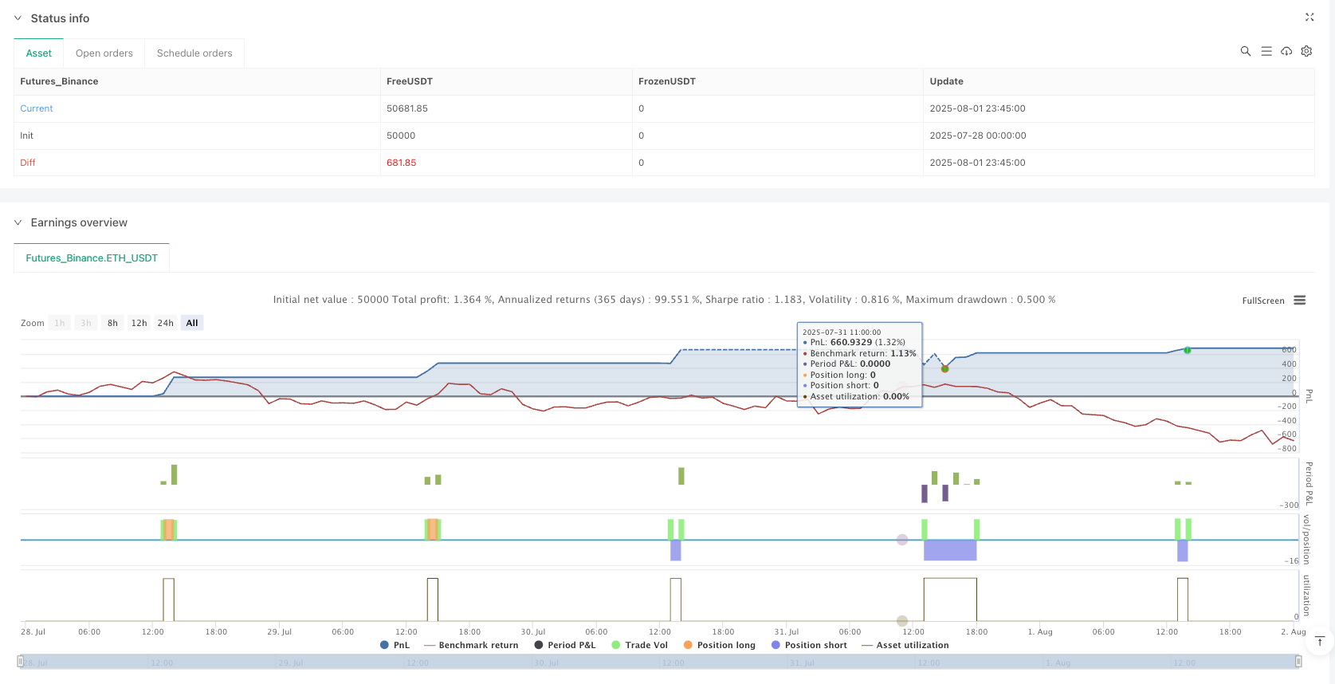Switch to the Schedule orders tab
This screenshot has height=684, width=1335.
[x=194, y=53]
